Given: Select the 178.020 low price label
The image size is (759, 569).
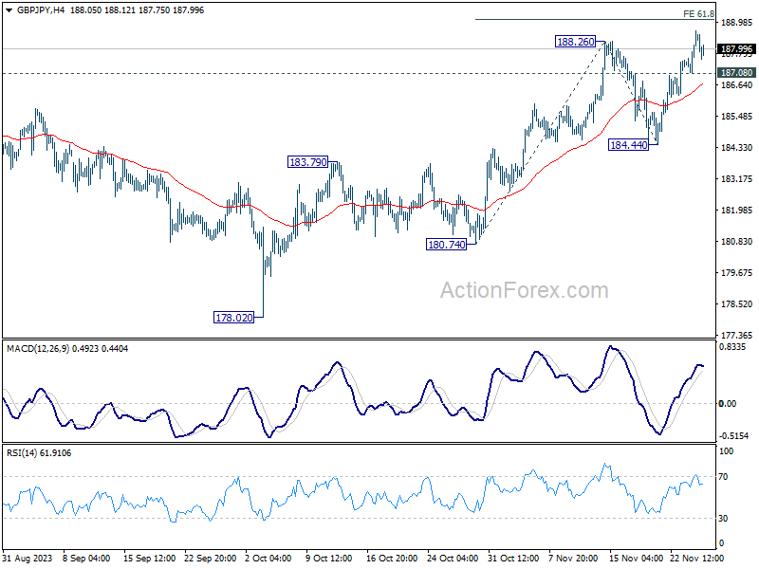Looking at the screenshot, I should (233, 318).
